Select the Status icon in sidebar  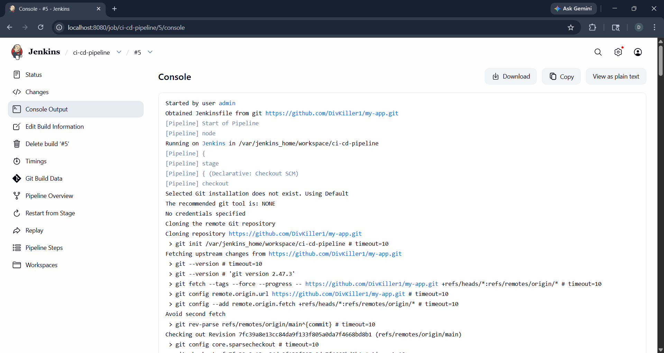[x=17, y=74]
